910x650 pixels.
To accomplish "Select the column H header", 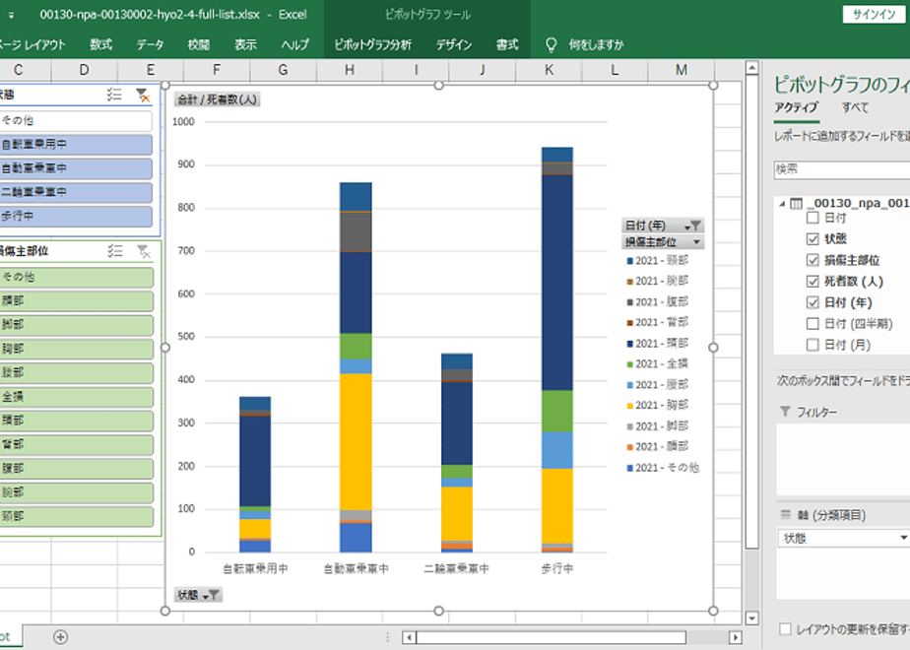I will (x=350, y=70).
